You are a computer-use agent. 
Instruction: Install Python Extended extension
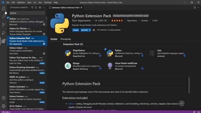pos(42,92)
